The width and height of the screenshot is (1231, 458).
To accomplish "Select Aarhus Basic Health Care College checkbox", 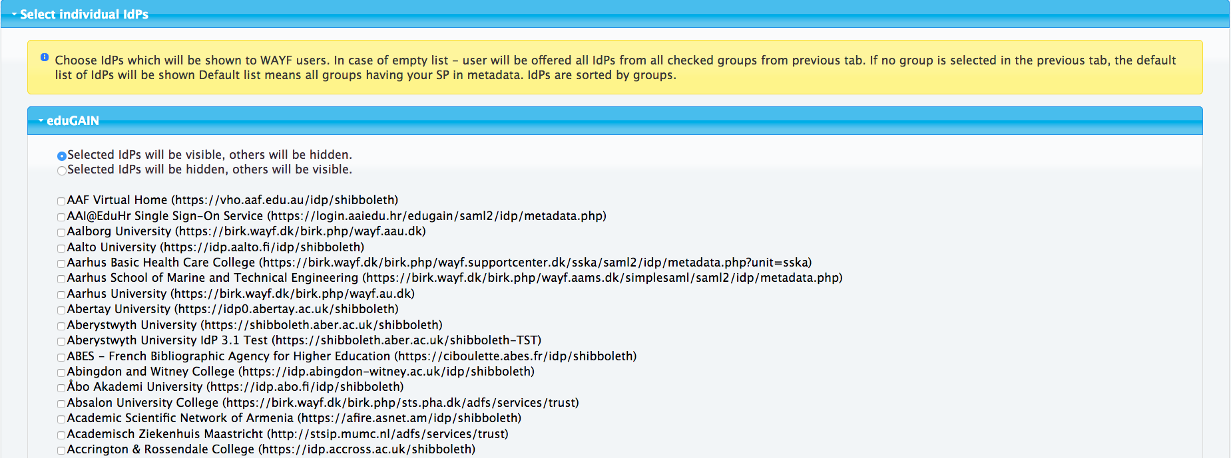I will click(x=61, y=264).
